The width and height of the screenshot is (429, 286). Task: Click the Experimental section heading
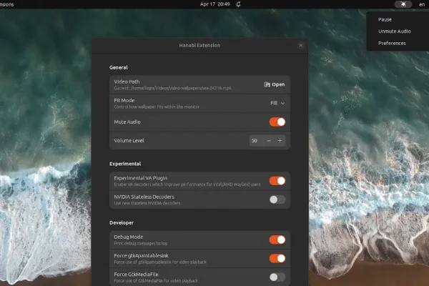pos(125,164)
